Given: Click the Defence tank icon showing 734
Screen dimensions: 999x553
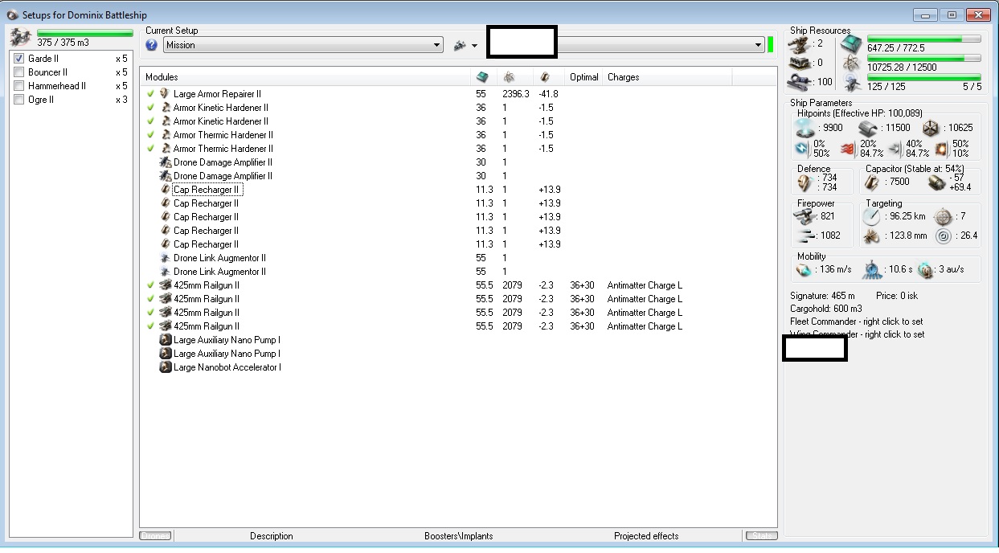Looking at the screenshot, I should tap(805, 182).
